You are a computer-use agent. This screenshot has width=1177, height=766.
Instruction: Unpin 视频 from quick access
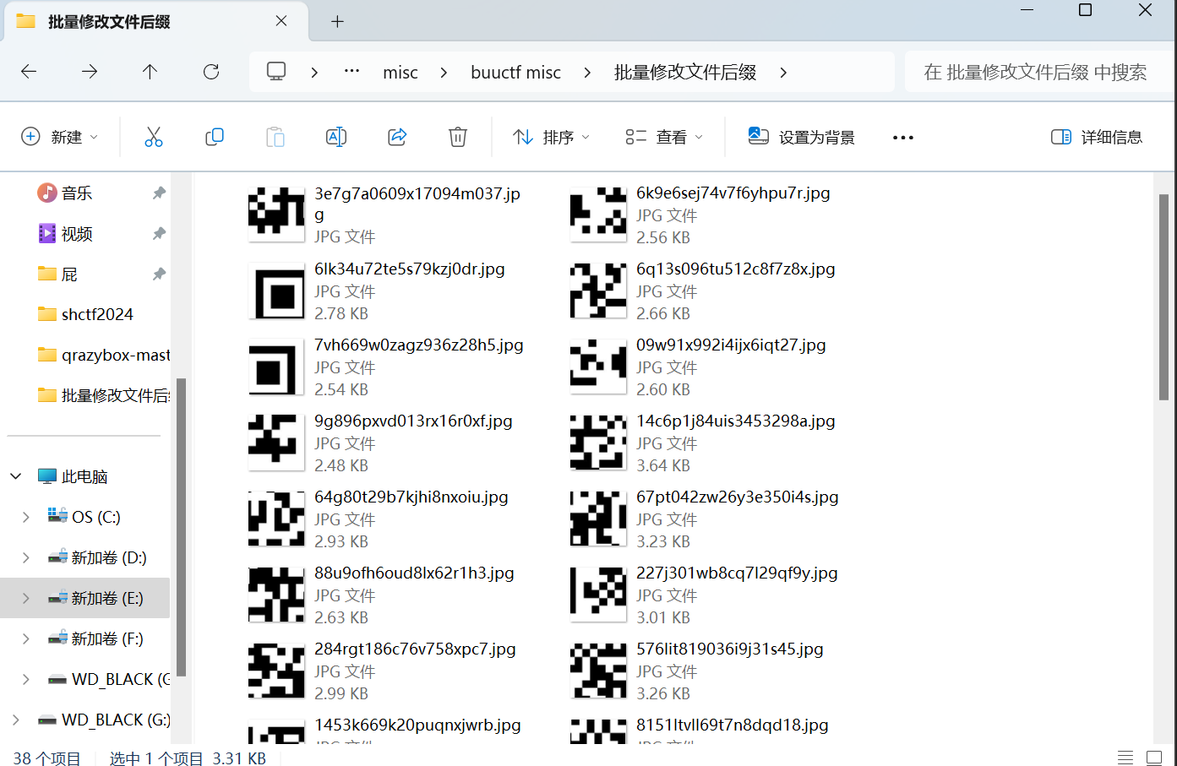pyautogui.click(x=159, y=233)
